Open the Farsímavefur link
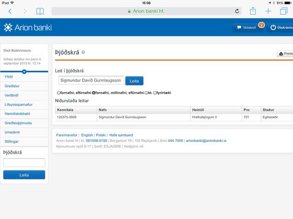Viewport: 293px width, 219px height. coord(67,135)
